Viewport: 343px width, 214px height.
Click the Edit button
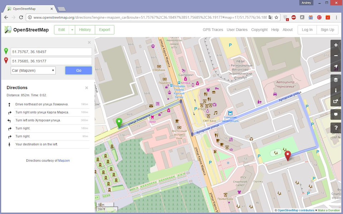click(61, 30)
